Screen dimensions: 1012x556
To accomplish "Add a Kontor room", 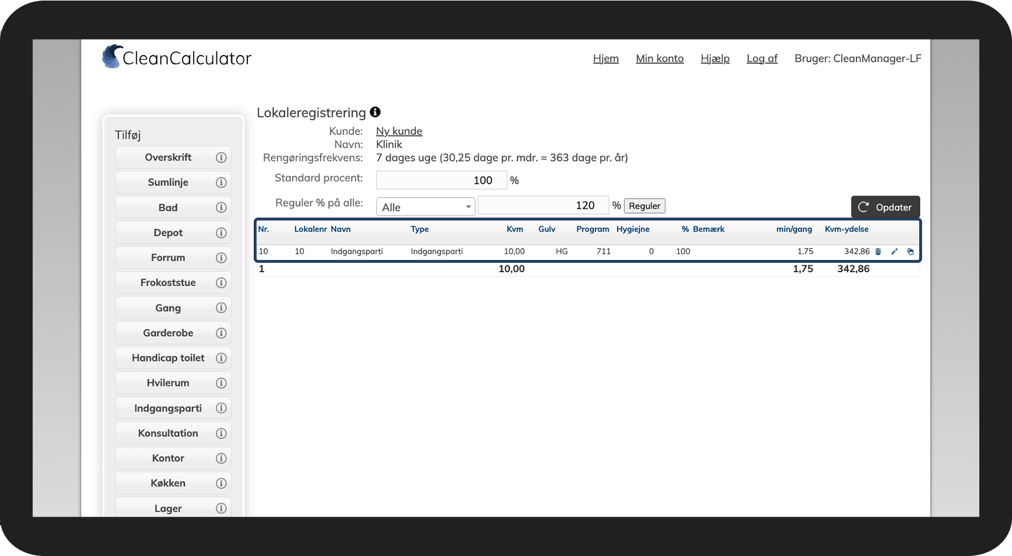I will click(x=174, y=458).
